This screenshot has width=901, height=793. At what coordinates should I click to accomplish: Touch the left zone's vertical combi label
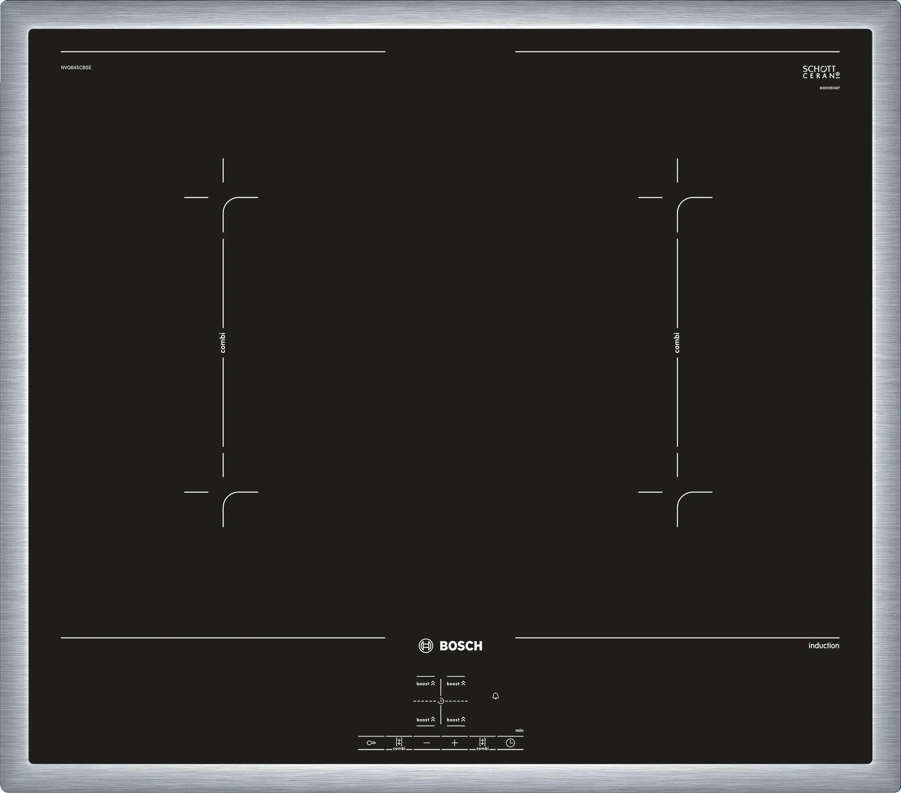click(x=223, y=343)
